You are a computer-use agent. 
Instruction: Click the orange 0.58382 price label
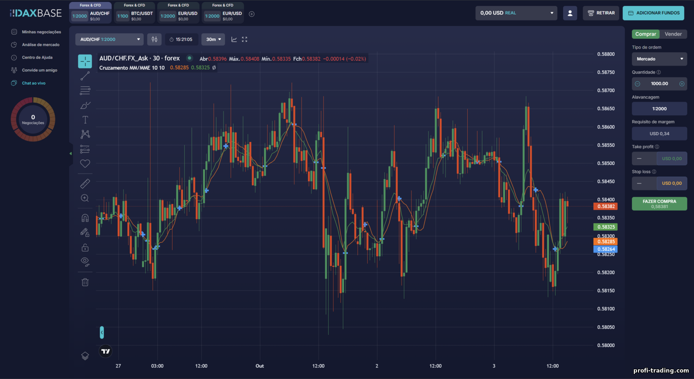point(606,207)
